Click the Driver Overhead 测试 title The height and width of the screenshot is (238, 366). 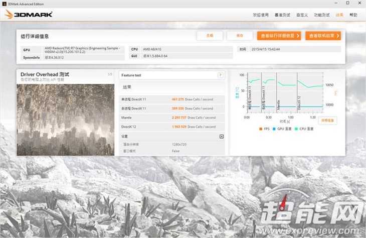[x=45, y=74]
